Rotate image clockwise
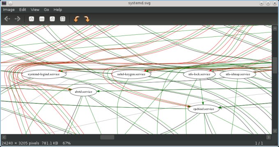This screenshot has width=279, height=147. pyautogui.click(x=87, y=19)
